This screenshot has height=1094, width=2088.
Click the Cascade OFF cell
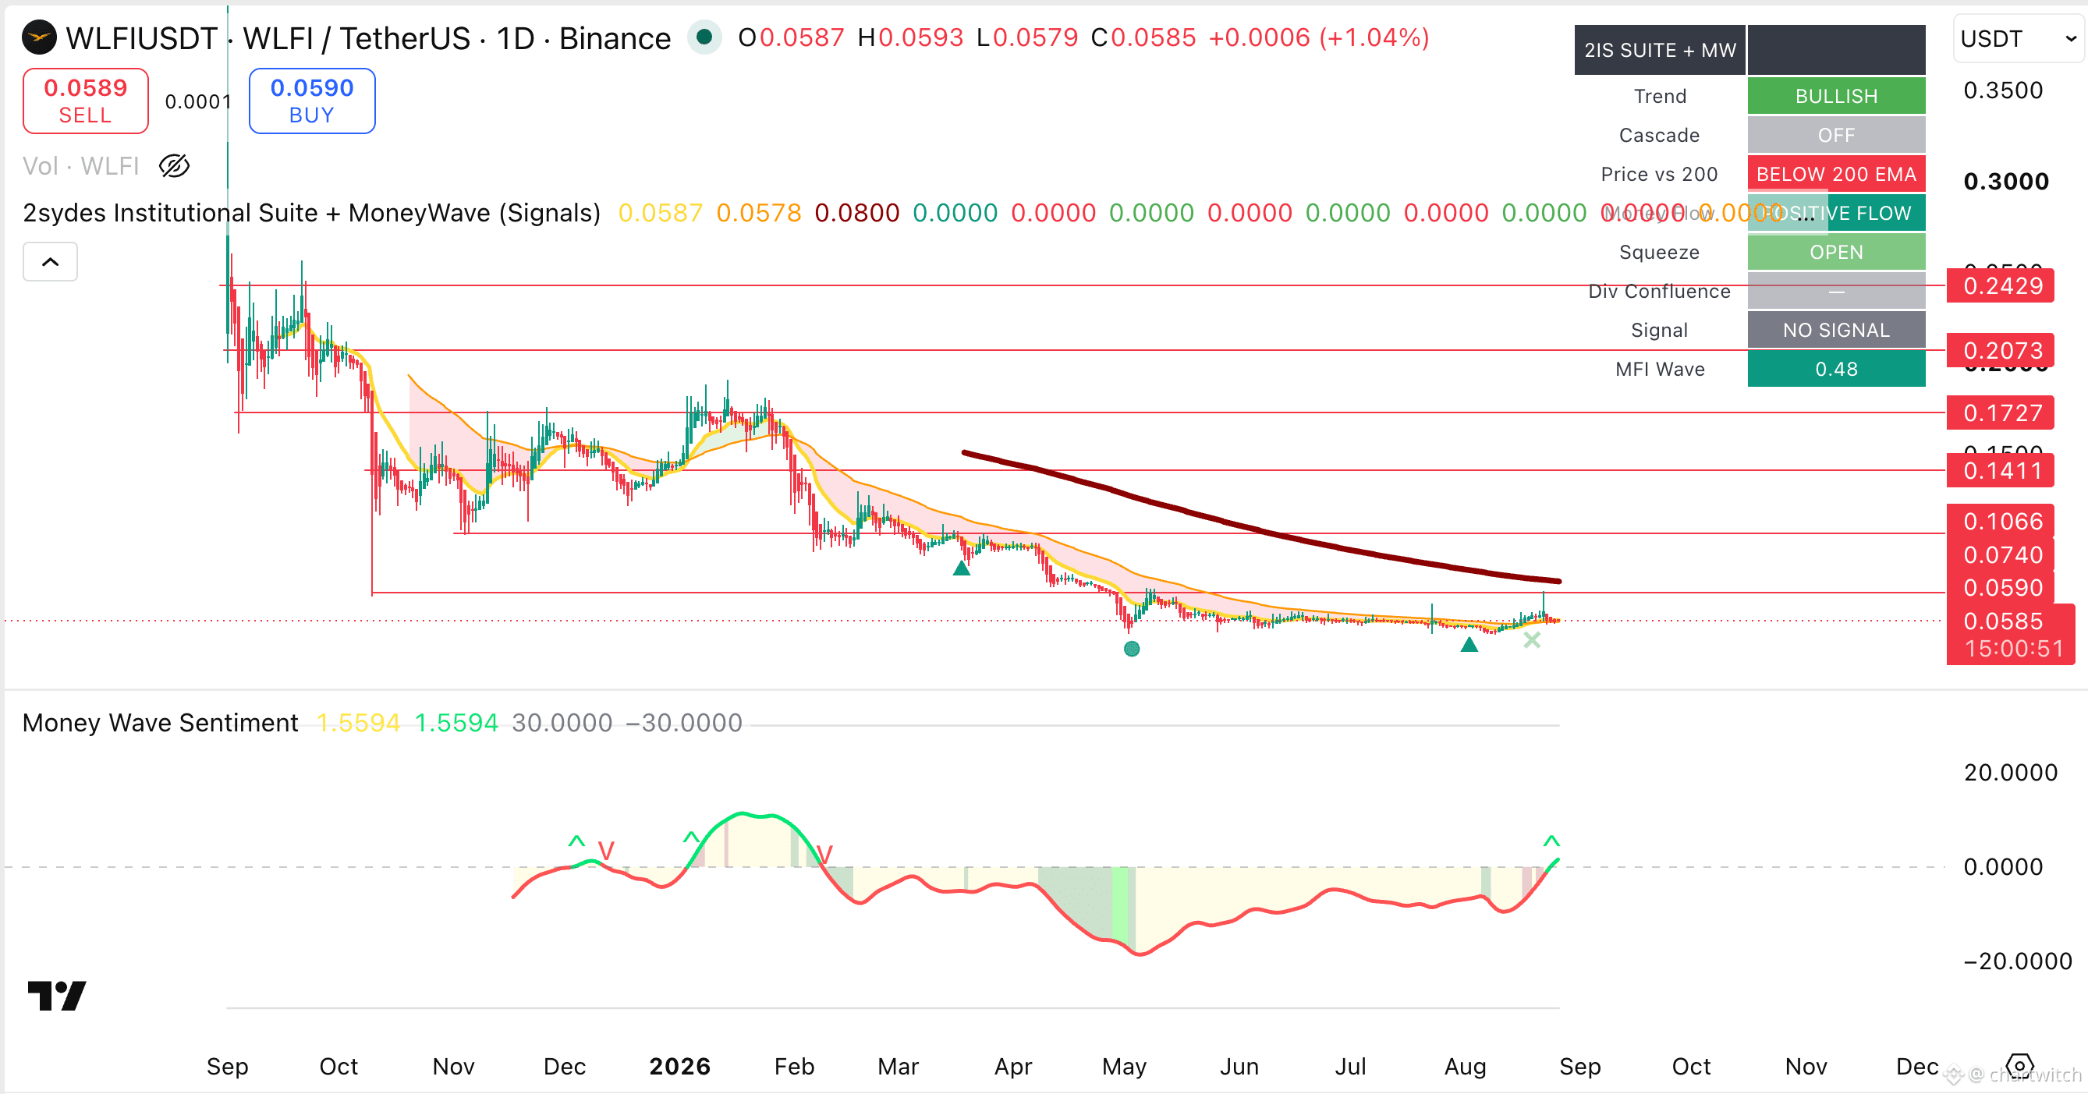tap(1836, 135)
